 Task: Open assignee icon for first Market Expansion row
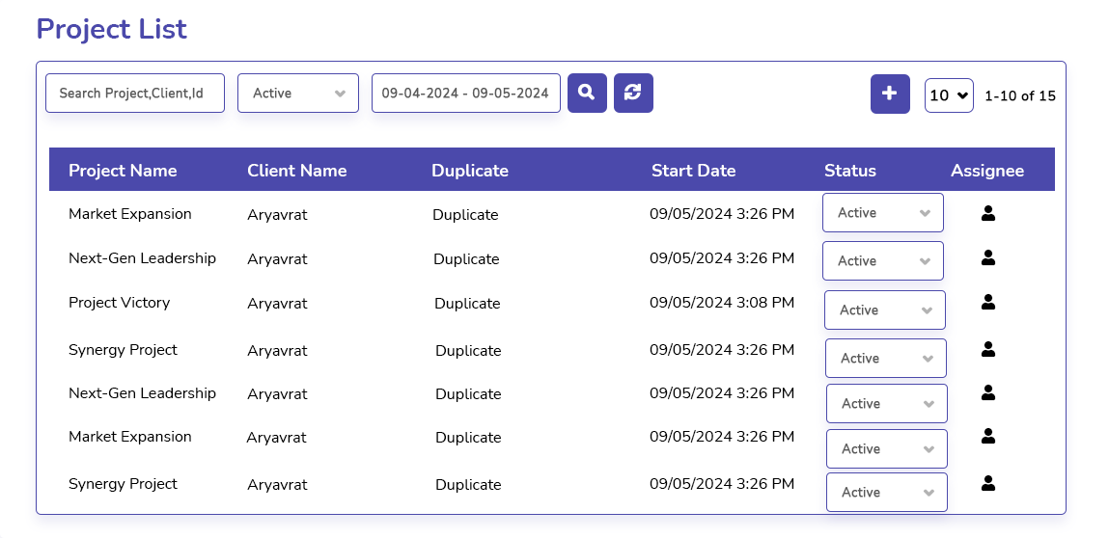tap(988, 213)
